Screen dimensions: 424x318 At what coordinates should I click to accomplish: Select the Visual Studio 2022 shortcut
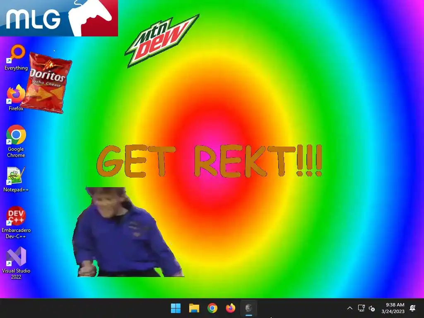point(16,263)
